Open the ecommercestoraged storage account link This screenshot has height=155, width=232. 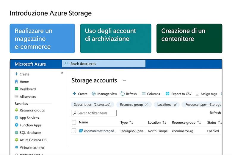100,131
